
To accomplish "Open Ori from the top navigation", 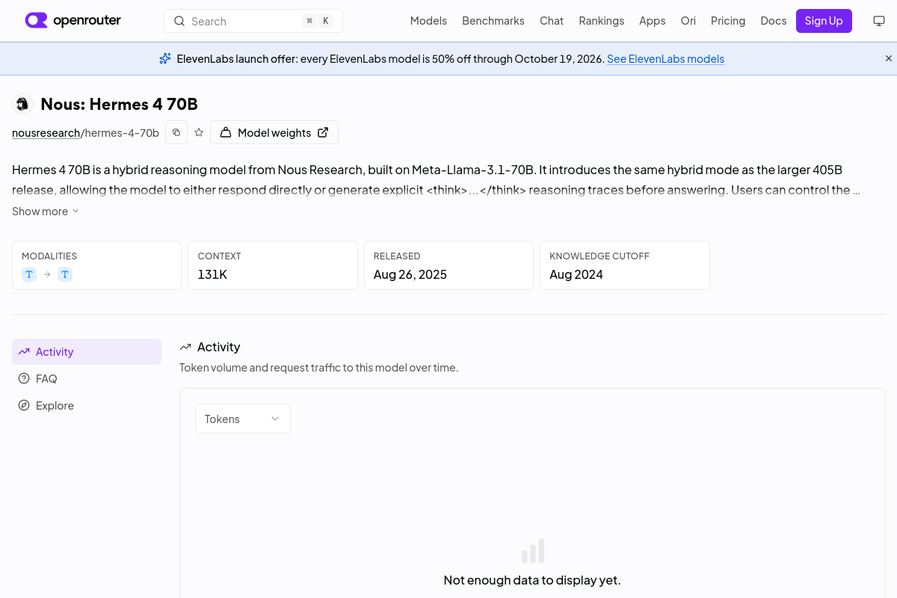I will coord(688,21).
